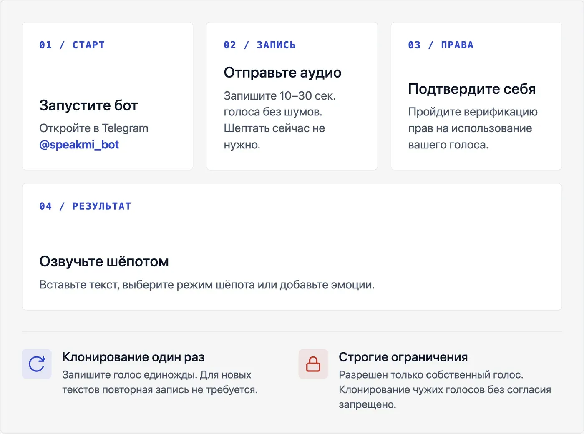Screen dimensions: 584x434
Task: Select the '03 / ПРАВА' step label
Action: coord(441,45)
